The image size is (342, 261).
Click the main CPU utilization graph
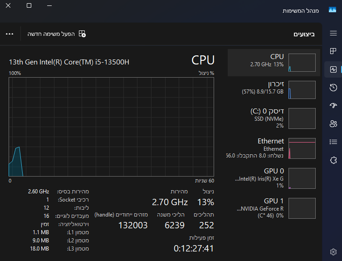[x=111, y=127]
